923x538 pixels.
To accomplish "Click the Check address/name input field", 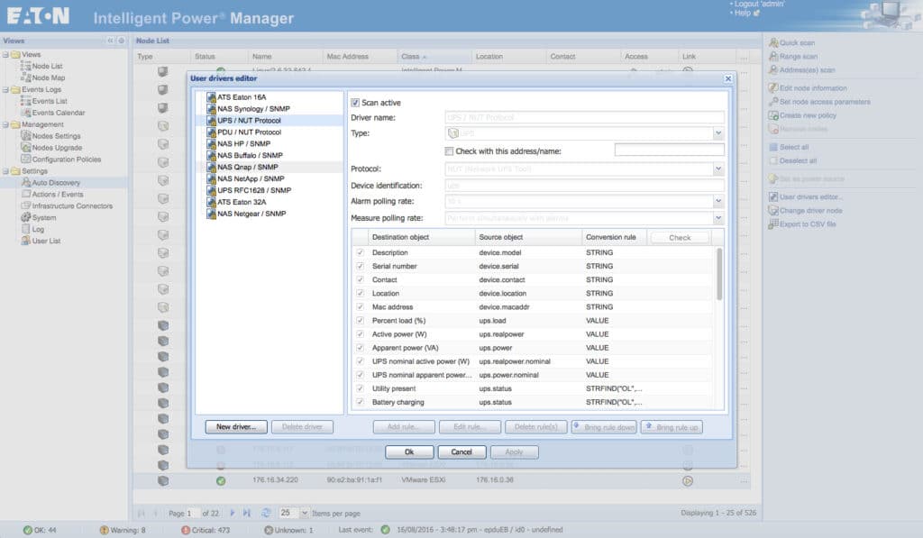I will 670,150.
